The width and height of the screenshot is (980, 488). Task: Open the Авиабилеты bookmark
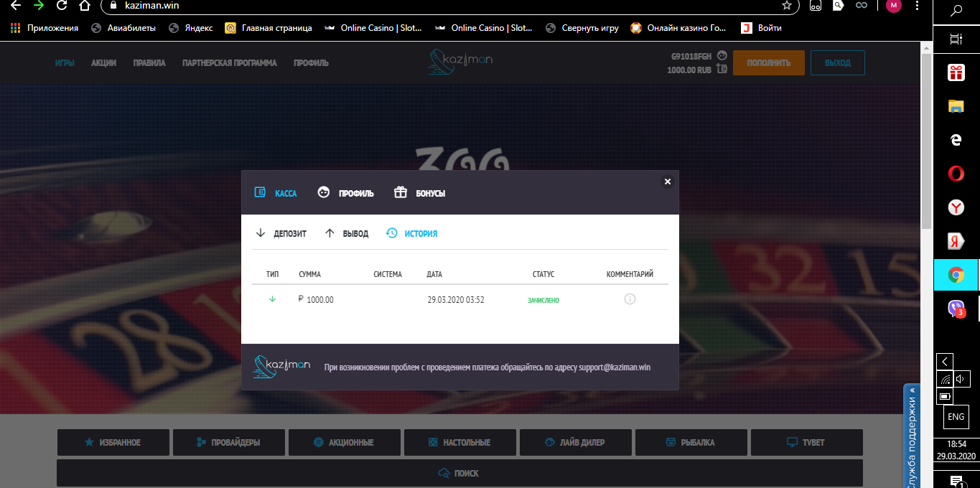click(x=124, y=28)
